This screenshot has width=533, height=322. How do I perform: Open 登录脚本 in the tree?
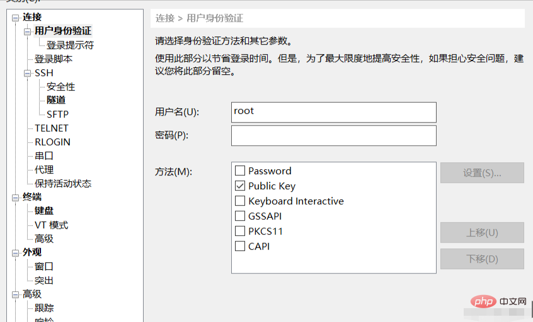(x=54, y=59)
